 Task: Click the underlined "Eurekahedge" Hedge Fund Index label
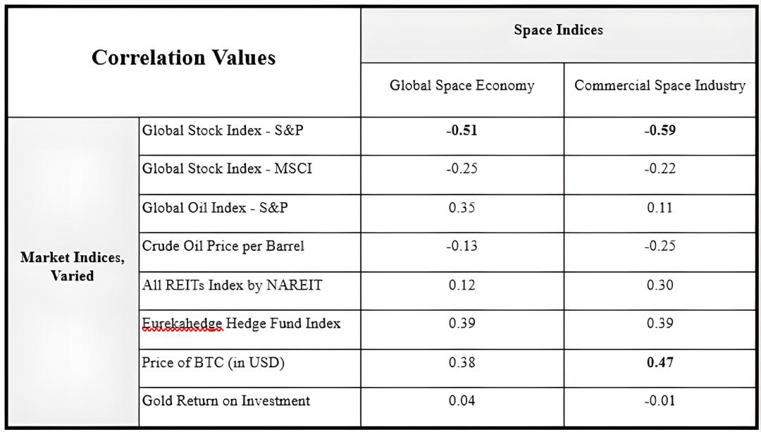click(182, 323)
